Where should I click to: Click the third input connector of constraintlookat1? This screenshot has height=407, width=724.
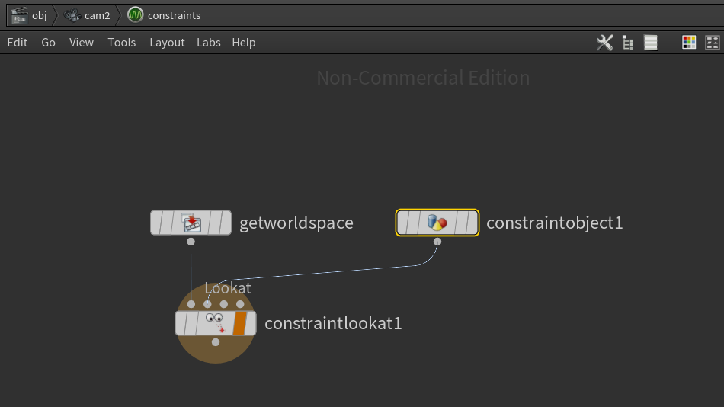click(224, 304)
